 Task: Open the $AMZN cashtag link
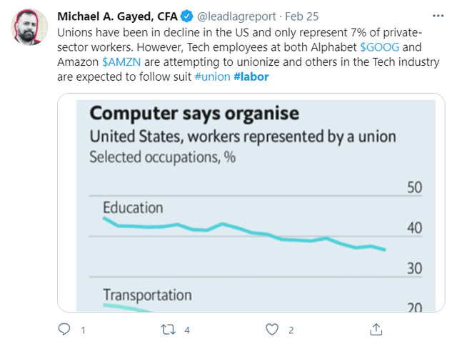tap(121, 62)
